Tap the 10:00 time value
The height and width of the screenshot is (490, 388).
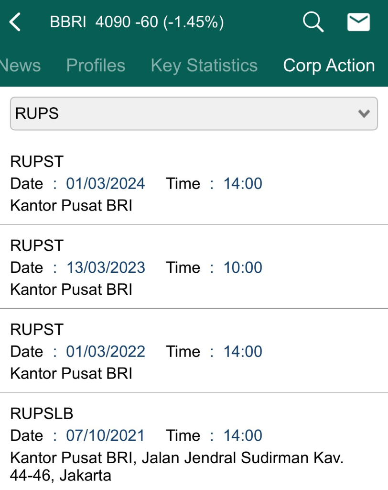(x=243, y=267)
